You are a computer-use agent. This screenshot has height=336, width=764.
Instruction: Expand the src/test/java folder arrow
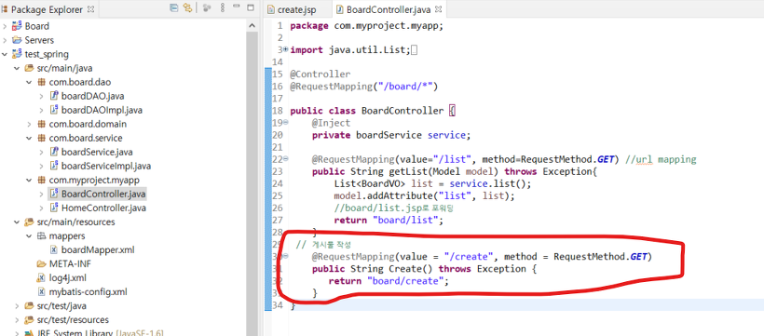pyautogui.click(x=17, y=306)
